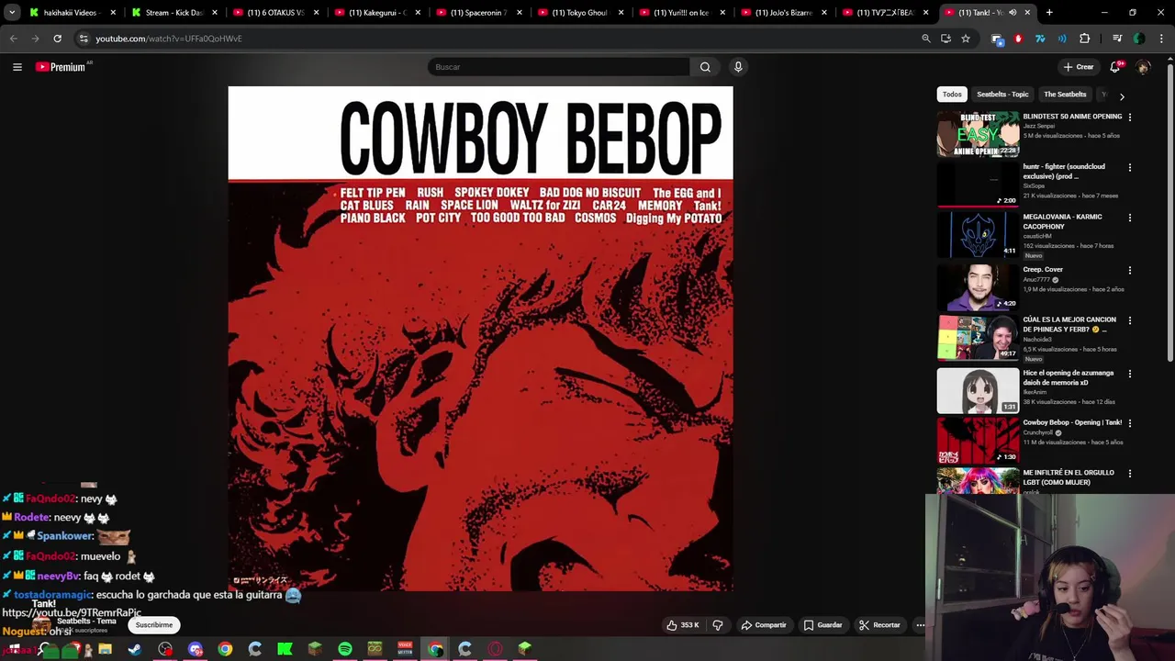
Task: Click the Recortar button
Action: coord(879,625)
